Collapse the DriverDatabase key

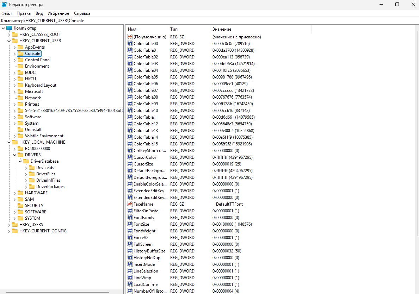[x=20, y=161]
